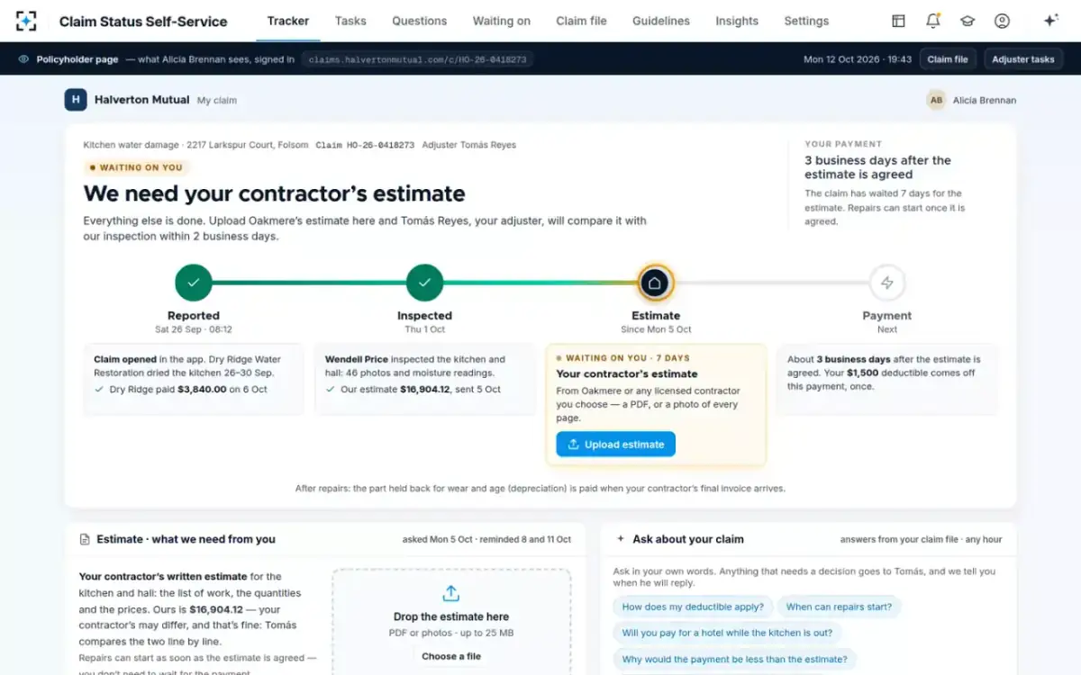Click the WAITING ON YOU status badge
The width and height of the screenshot is (1081, 675).
[137, 167]
